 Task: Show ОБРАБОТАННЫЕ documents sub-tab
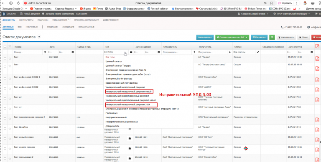pyautogui.click(x=87, y=27)
